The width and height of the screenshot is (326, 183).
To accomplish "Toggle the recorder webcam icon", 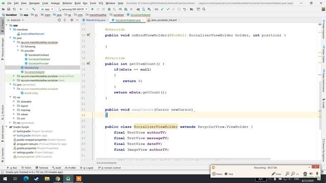I will (x=305, y=174).
